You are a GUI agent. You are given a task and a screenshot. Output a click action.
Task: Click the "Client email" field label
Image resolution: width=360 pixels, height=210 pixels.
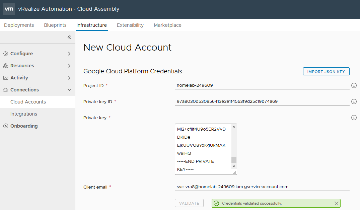[x=95, y=187]
